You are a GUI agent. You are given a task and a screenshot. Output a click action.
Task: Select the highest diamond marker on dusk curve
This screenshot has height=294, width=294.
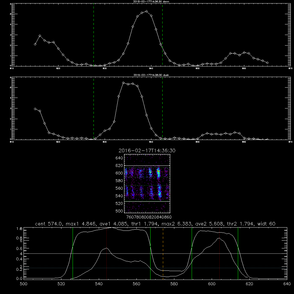click(123, 83)
